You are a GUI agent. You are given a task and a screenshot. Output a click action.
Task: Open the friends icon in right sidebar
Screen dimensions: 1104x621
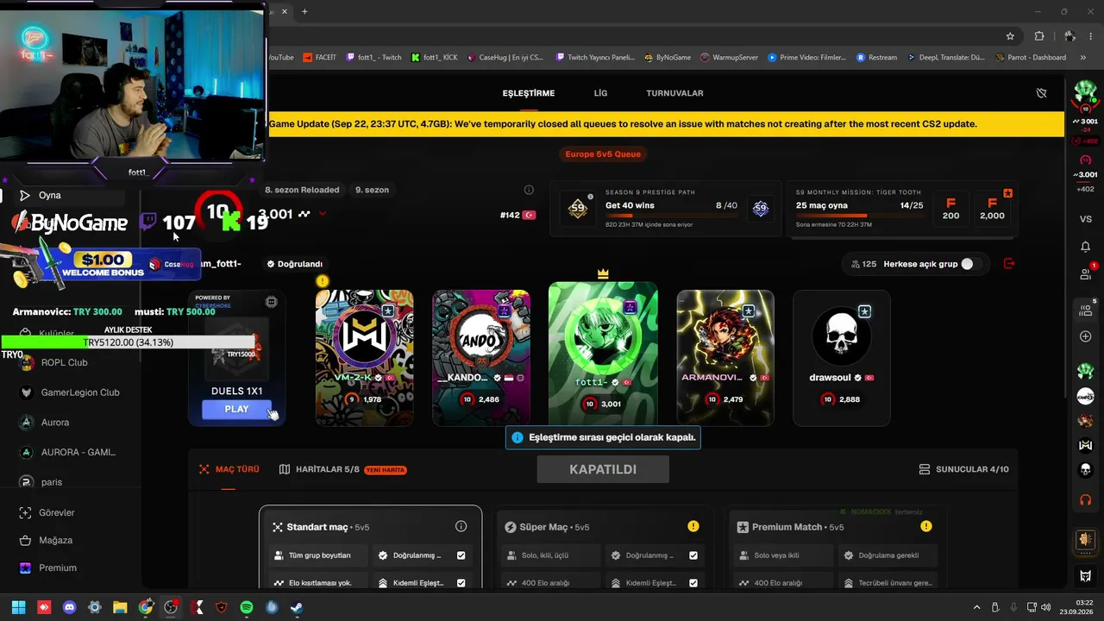click(x=1086, y=274)
